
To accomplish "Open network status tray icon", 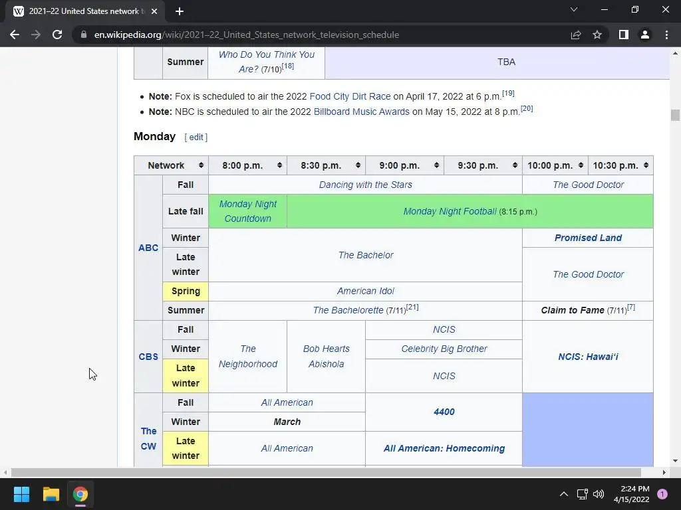I will point(582,494).
